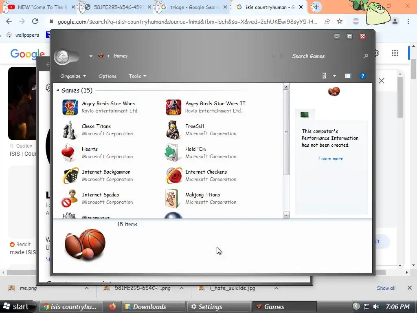Open wallpapers bookmark
417x313 pixels.
click(23, 35)
